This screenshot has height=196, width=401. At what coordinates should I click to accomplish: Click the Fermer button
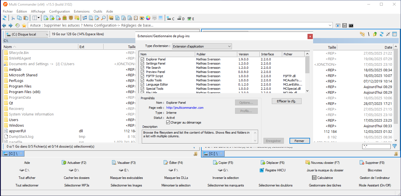tap(299, 141)
